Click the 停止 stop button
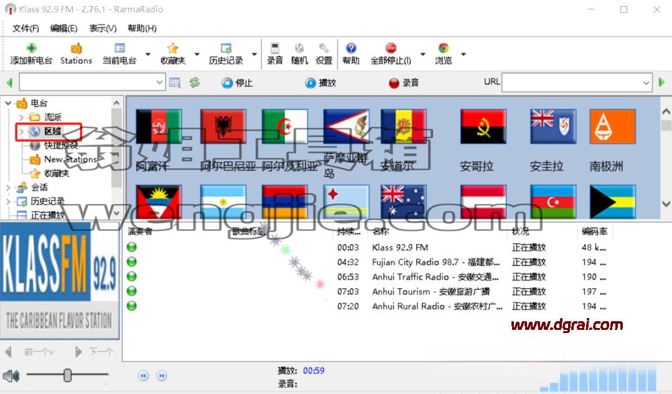The width and height of the screenshot is (672, 394). click(x=237, y=83)
